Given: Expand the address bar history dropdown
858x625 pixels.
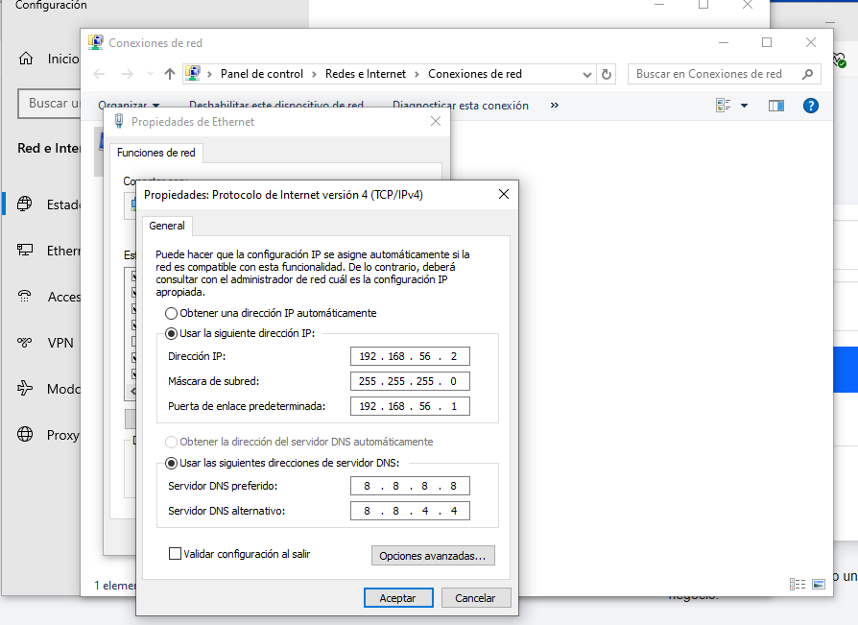Looking at the screenshot, I should tap(587, 74).
